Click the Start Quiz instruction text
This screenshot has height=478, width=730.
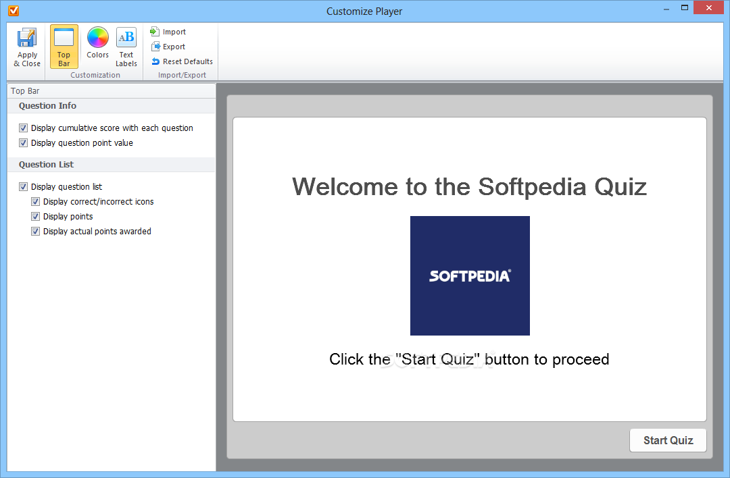(x=469, y=359)
